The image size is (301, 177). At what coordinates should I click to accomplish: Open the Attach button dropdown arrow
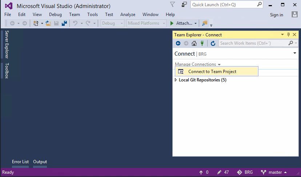196,23
